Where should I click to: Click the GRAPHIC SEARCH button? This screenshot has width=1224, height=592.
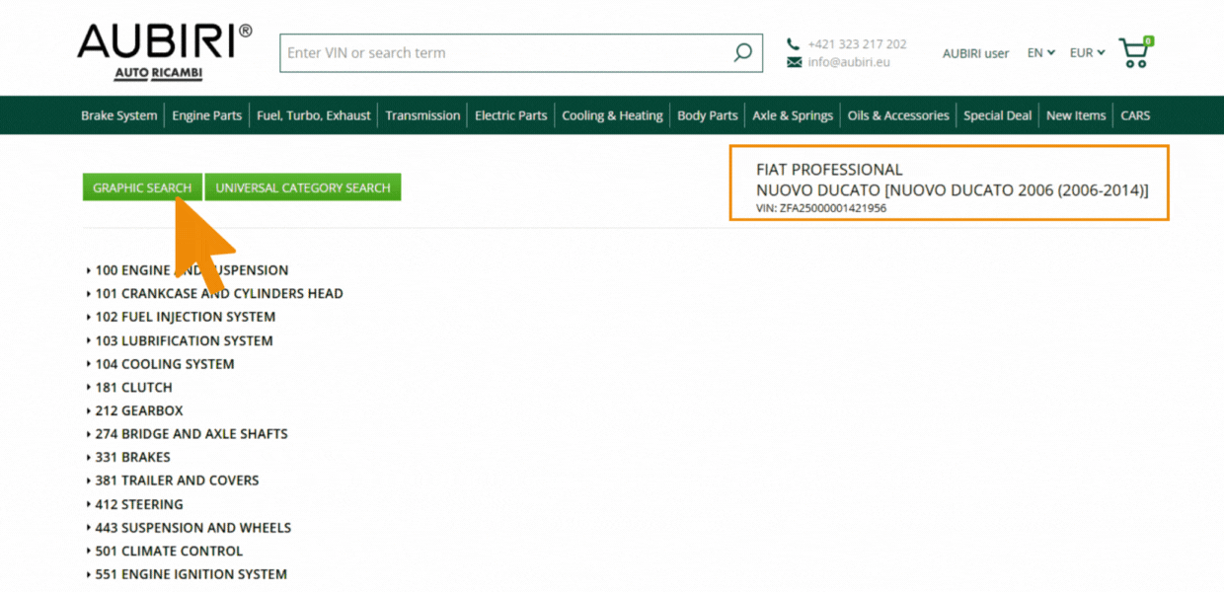tap(142, 187)
